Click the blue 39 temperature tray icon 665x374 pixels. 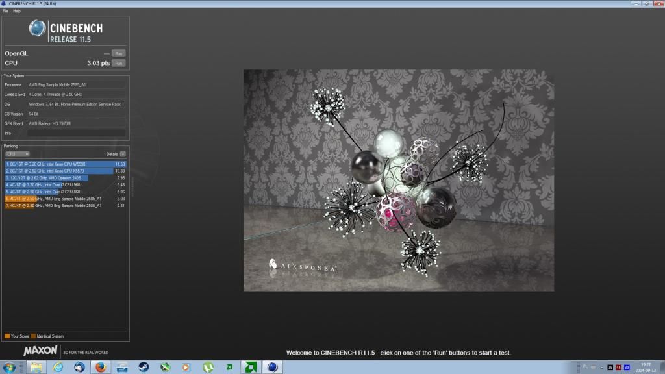point(627,368)
